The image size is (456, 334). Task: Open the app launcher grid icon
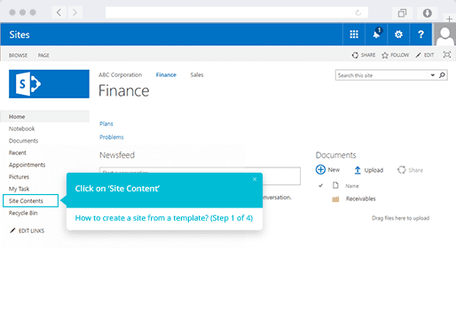[x=354, y=35]
